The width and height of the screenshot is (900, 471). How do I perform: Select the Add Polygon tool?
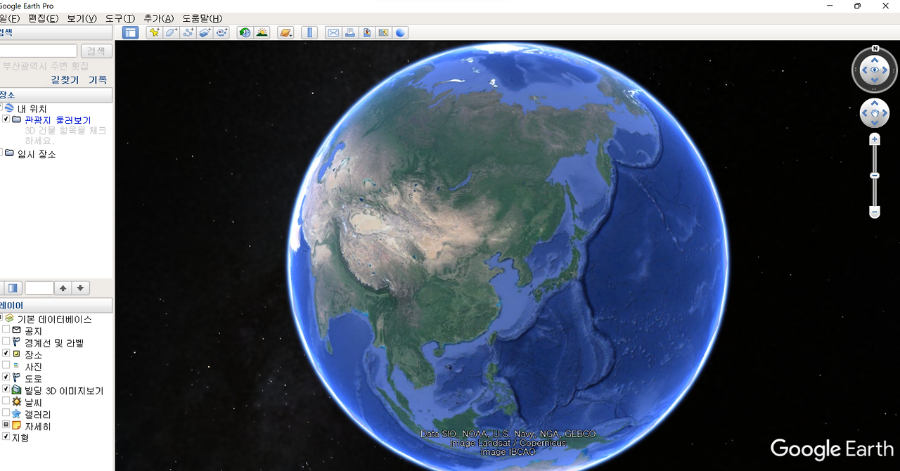172,32
